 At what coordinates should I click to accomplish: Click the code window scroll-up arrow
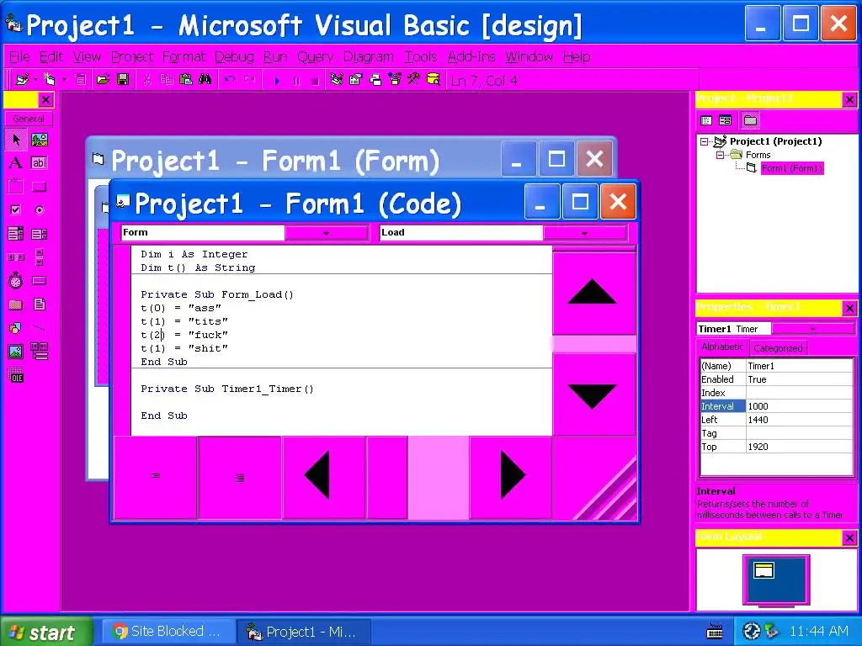[x=593, y=293]
